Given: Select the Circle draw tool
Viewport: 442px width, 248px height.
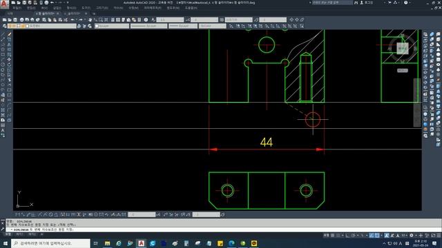Looking at the screenshot, I should point(3,65).
